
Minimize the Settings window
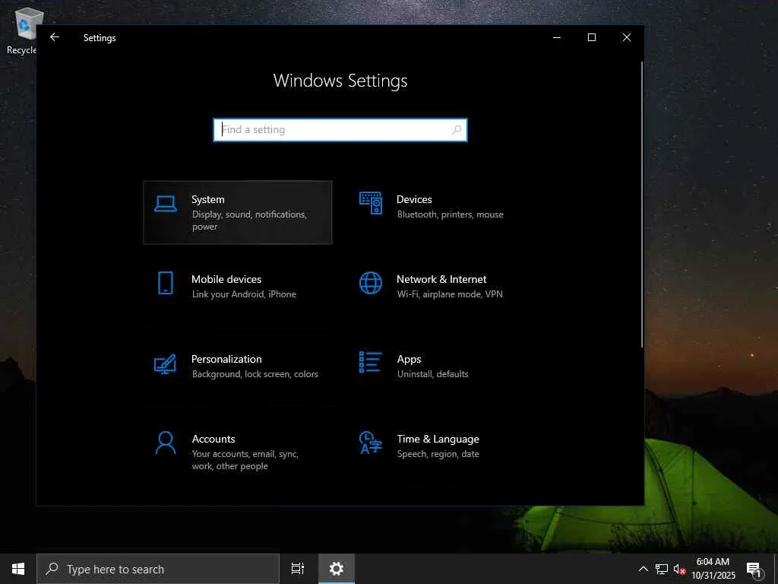(557, 37)
